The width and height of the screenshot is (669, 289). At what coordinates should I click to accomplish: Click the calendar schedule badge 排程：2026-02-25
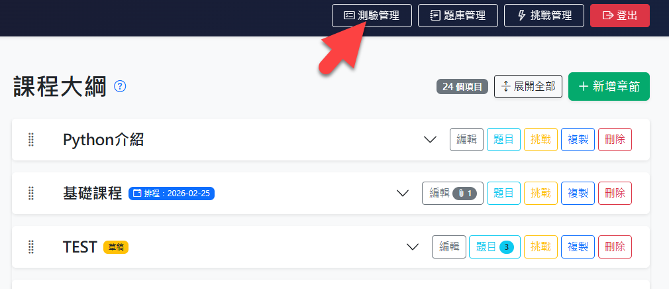point(172,194)
